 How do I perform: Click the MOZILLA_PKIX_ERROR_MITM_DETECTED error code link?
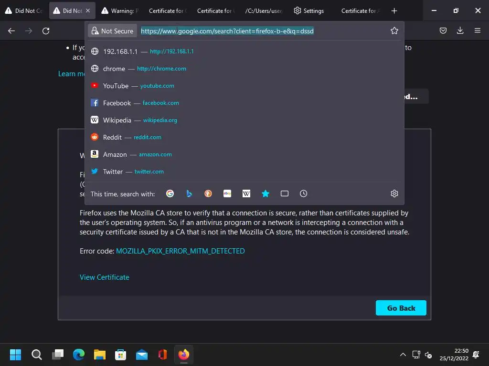point(180,251)
